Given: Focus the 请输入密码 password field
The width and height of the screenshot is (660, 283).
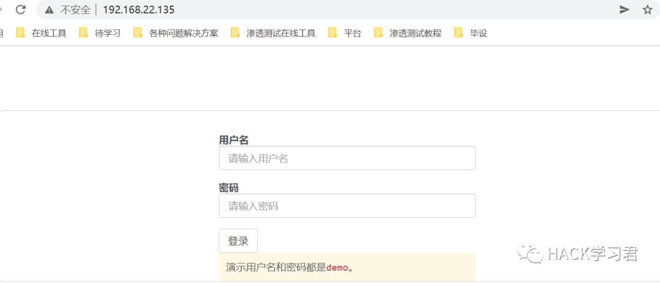Looking at the screenshot, I should tap(347, 206).
